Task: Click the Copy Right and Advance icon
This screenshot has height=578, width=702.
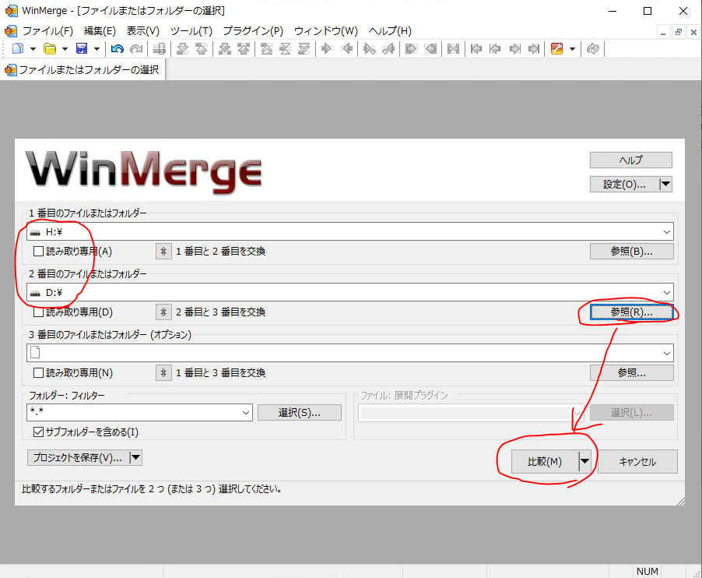Action: tap(370, 48)
